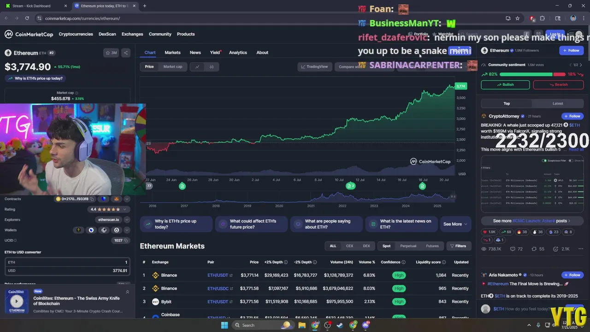Click the repost icon showing 55
The image size is (590, 332).
(534, 249)
